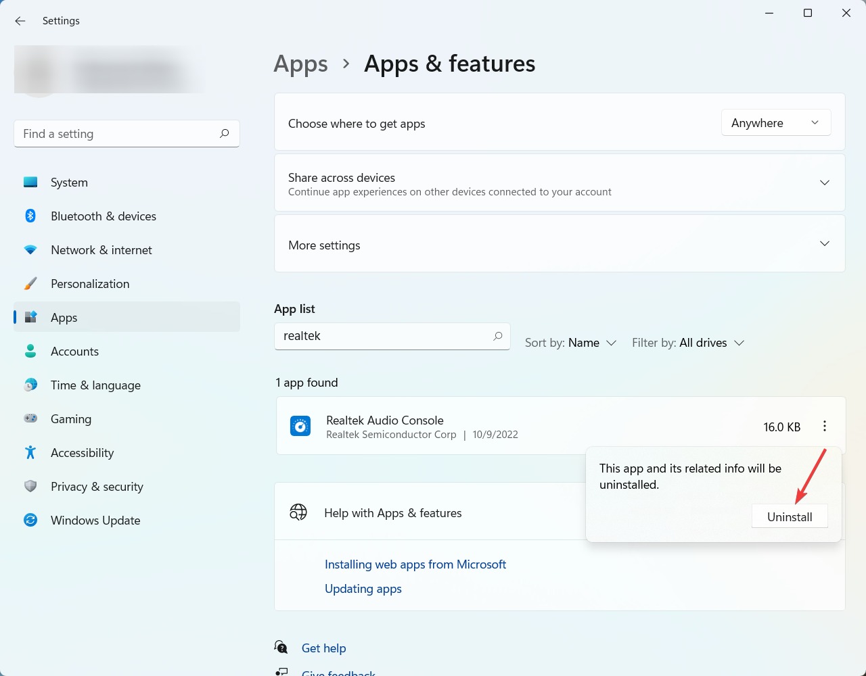Click the Get help headset icon

(x=281, y=648)
